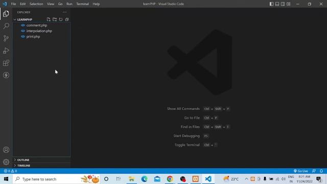
Task: Open interpolation.php file
Action: 41,31
